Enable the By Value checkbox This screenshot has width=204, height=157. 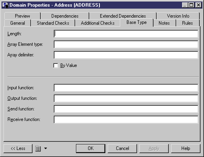pos(56,65)
